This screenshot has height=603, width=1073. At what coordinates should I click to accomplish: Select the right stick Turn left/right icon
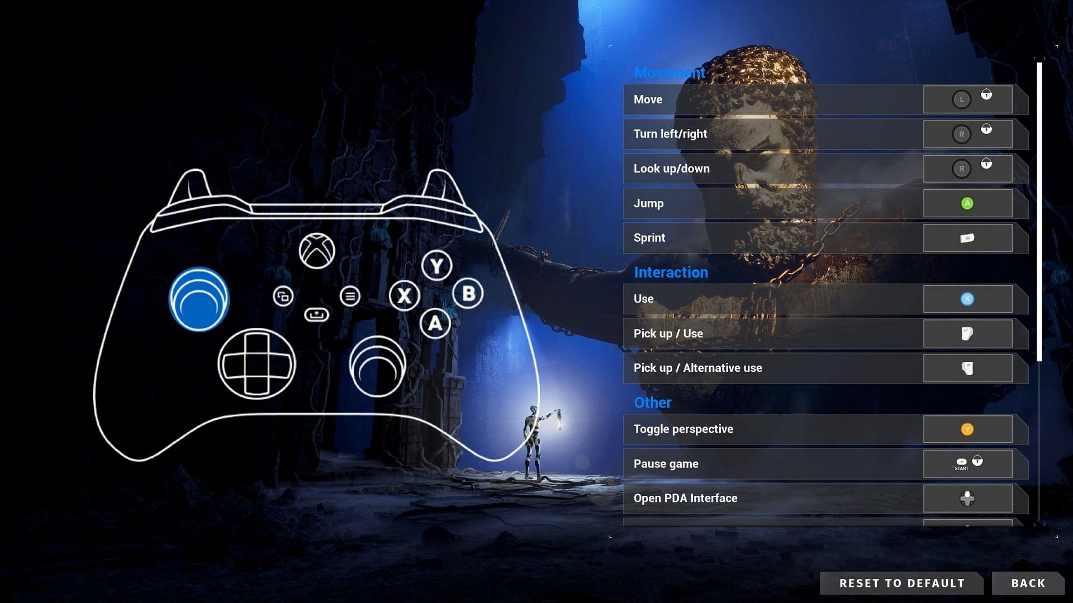tap(961, 134)
